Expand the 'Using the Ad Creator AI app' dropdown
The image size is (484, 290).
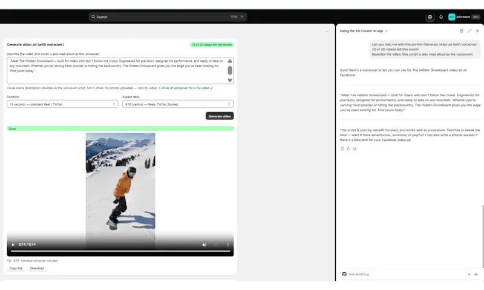tap(364, 31)
